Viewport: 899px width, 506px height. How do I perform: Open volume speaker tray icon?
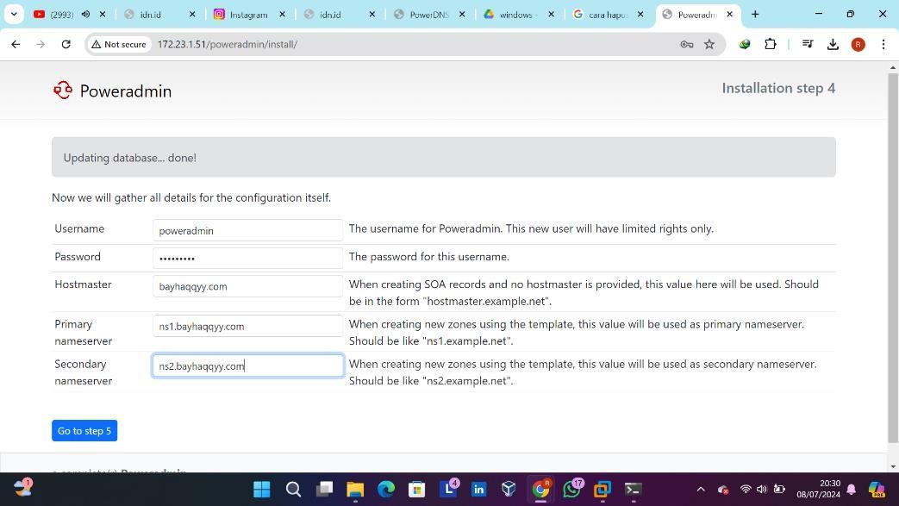[761, 490]
